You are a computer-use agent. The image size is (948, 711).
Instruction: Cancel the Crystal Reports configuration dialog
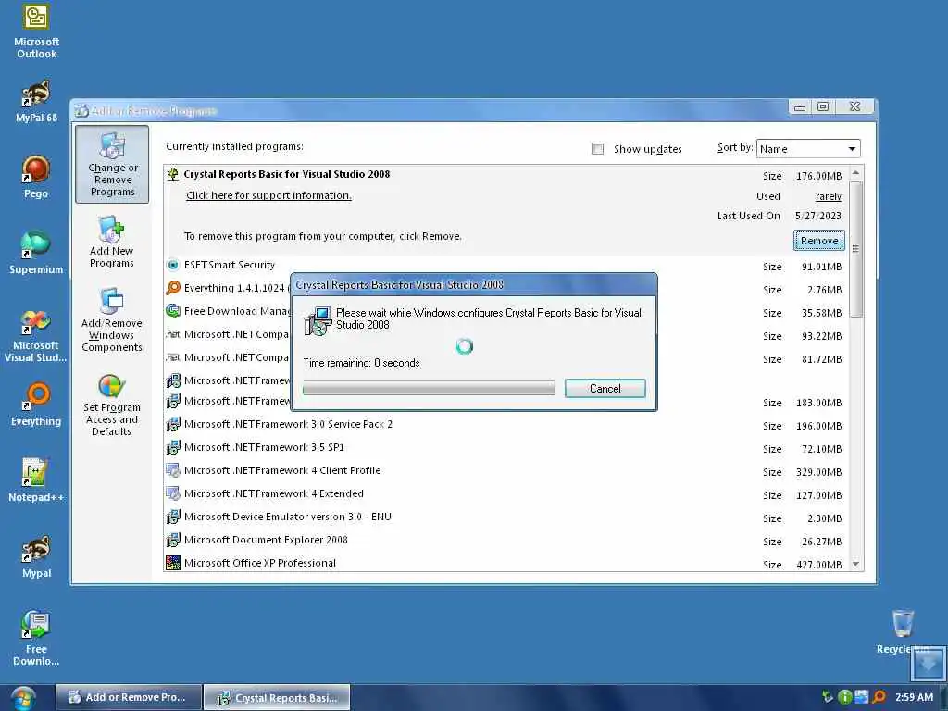(605, 389)
